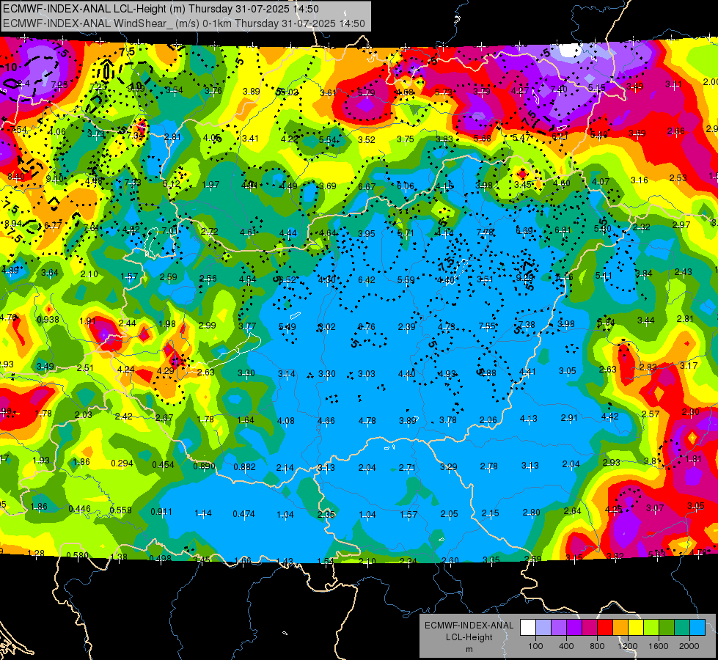The width and height of the screenshot is (718, 660).
Task: Click the grid point value '4.66'
Action: [326, 420]
